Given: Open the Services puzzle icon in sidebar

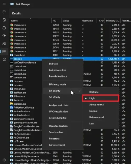Looking at the screenshot, I should click(4, 59).
